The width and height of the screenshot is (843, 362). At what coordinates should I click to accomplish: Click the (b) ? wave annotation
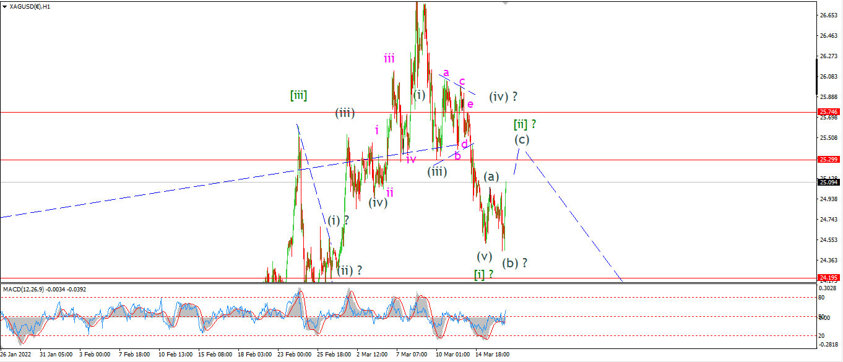[515, 262]
